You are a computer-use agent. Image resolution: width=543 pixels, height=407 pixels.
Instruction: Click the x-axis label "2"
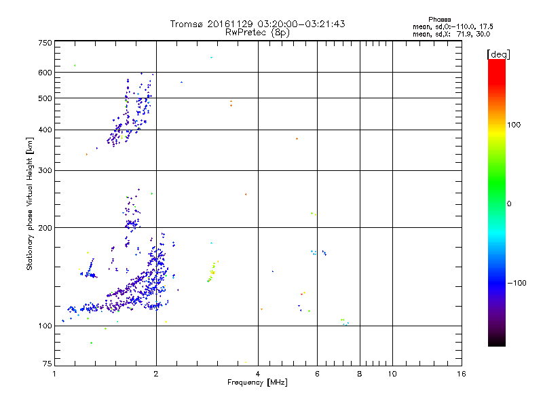pyautogui.click(x=156, y=374)
